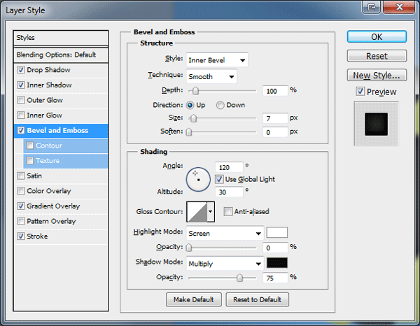The image size is (420, 326).
Task: Open the black Shadow color swatch
Action: 277,263
